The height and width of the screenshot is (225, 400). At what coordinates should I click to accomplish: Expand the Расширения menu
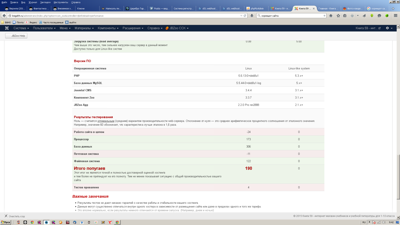point(133,28)
